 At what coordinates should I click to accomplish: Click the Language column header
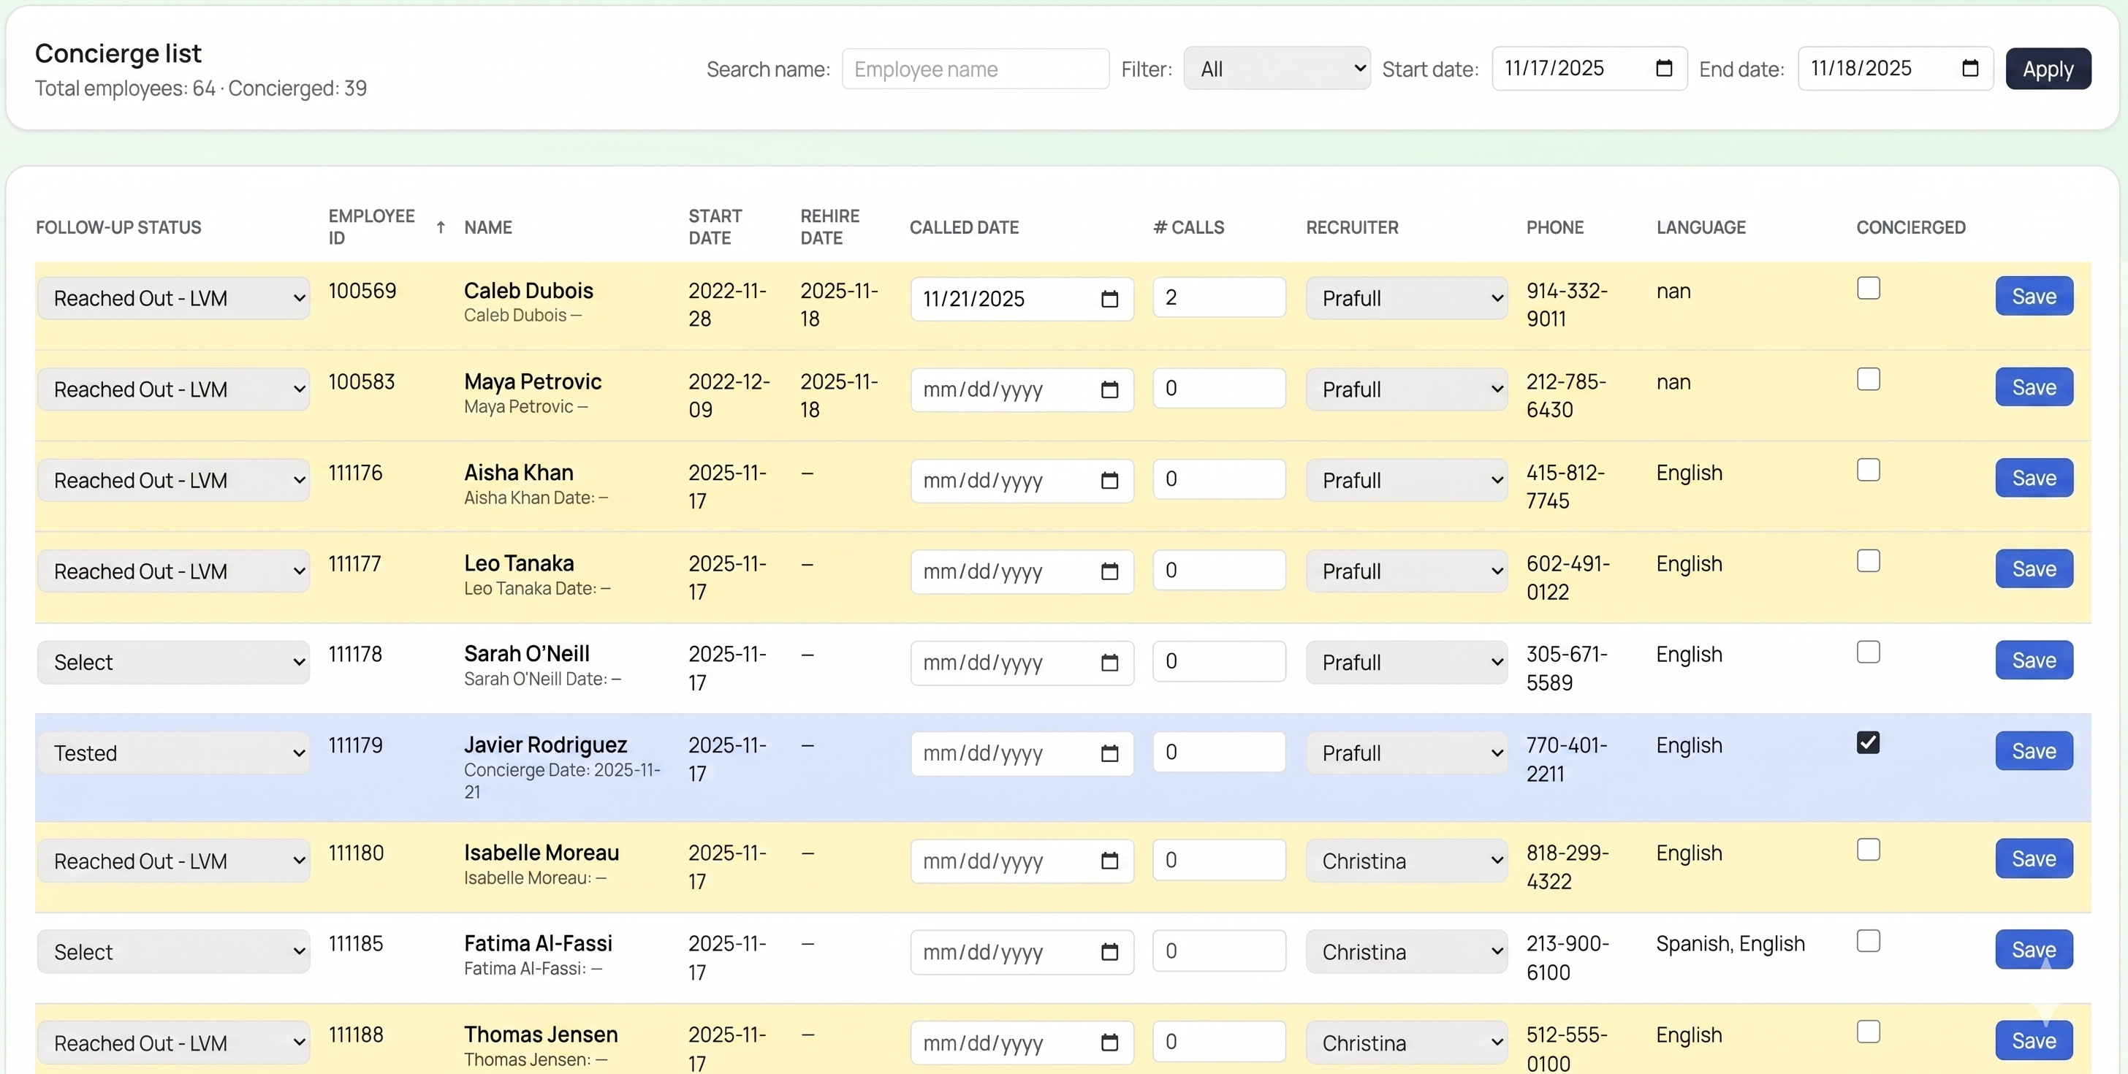point(1701,227)
